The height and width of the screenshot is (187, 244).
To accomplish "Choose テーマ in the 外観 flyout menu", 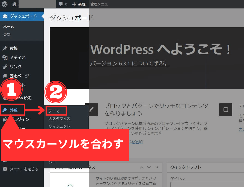I will [x=54, y=111].
